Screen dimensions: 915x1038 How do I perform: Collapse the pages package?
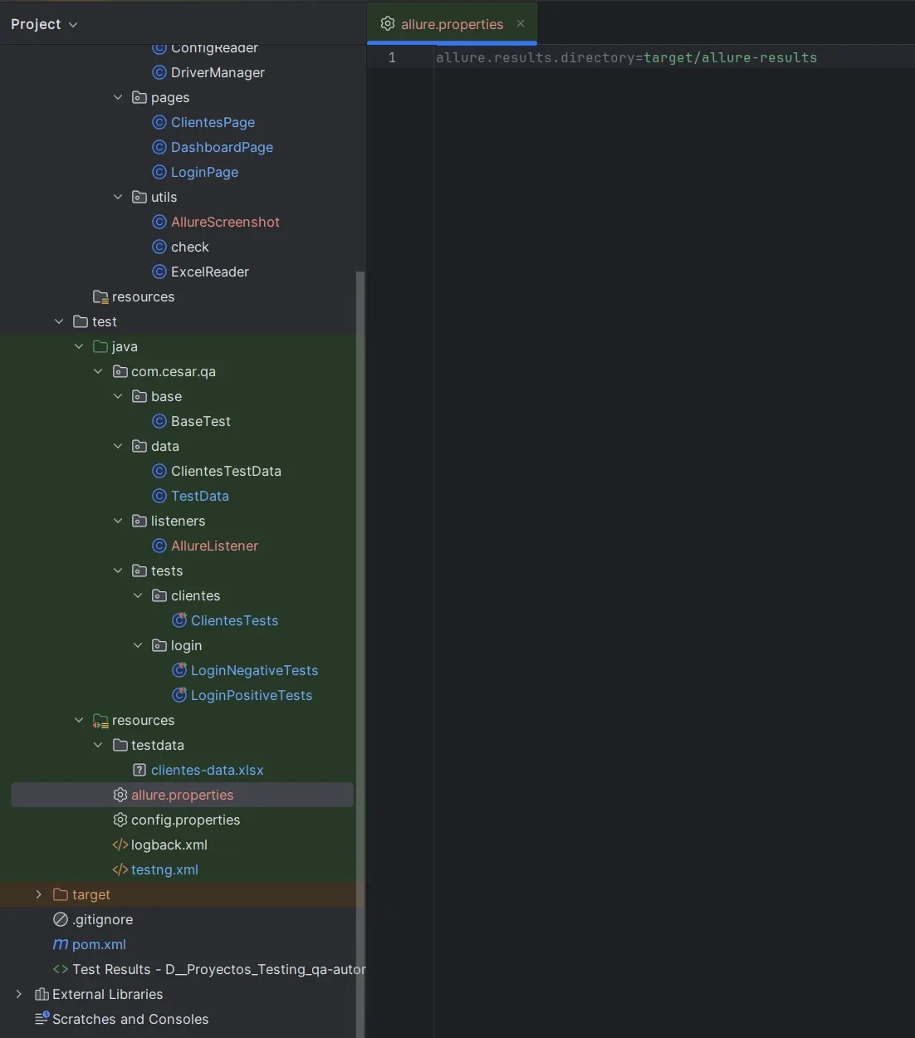tap(118, 97)
